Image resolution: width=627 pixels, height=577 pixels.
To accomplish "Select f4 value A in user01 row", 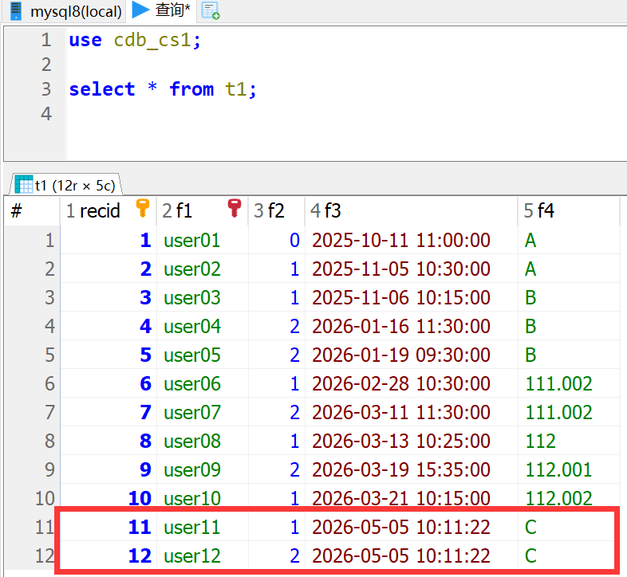I will [569, 240].
